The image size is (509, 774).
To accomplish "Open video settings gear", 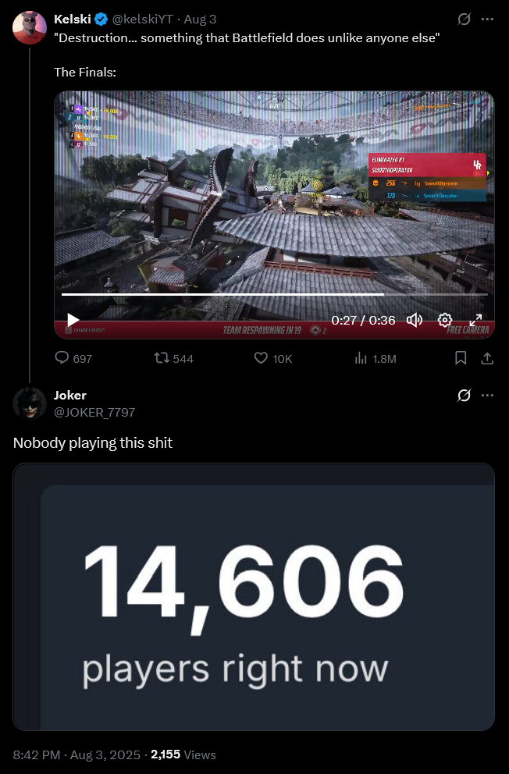I will coord(445,320).
